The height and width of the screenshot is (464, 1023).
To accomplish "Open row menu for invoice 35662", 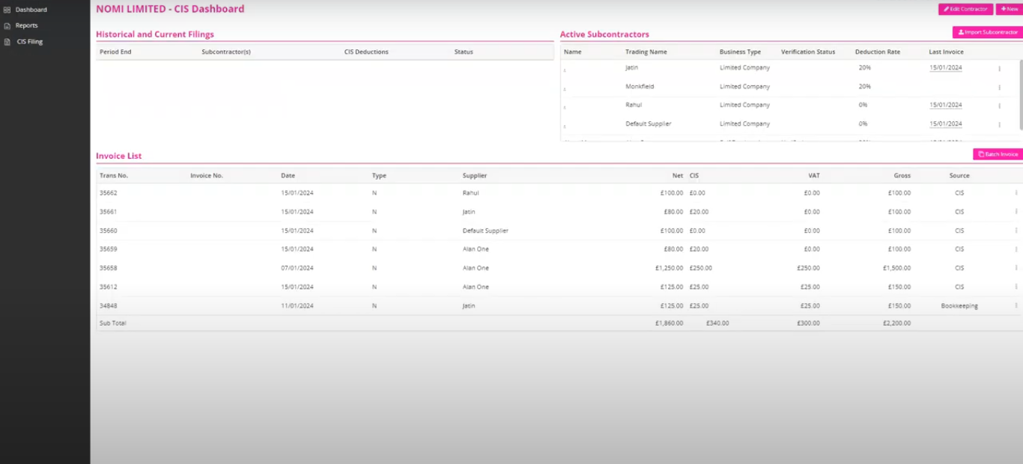I will (1016, 193).
